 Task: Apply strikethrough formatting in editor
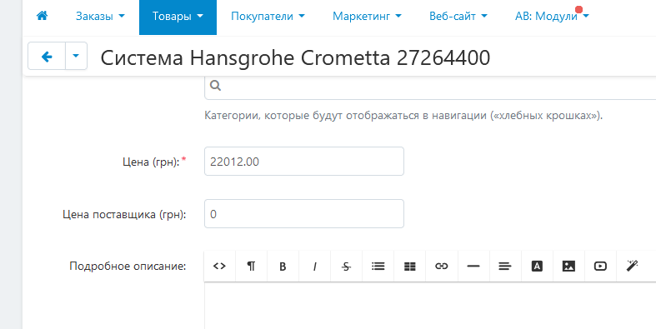347,266
